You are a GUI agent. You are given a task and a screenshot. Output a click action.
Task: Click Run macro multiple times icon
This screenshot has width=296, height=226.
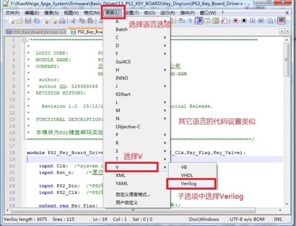pyautogui.click(x=261, y=20)
